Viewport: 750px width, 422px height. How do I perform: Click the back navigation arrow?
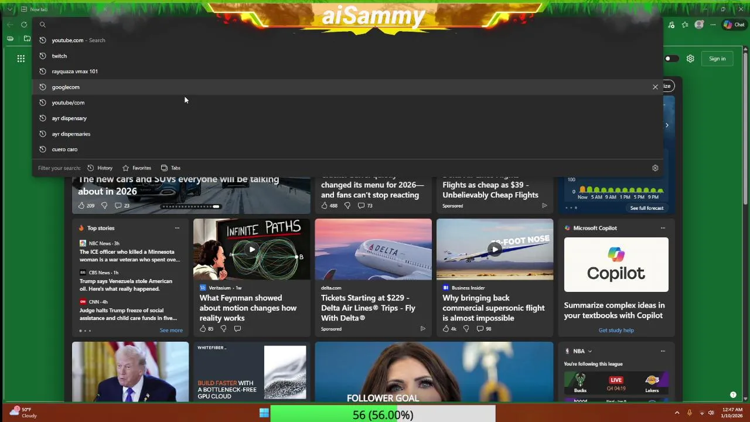[9, 25]
